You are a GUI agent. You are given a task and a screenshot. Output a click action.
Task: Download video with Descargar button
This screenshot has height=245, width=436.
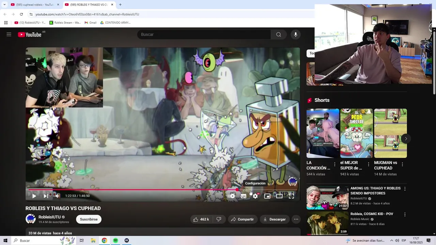274,219
